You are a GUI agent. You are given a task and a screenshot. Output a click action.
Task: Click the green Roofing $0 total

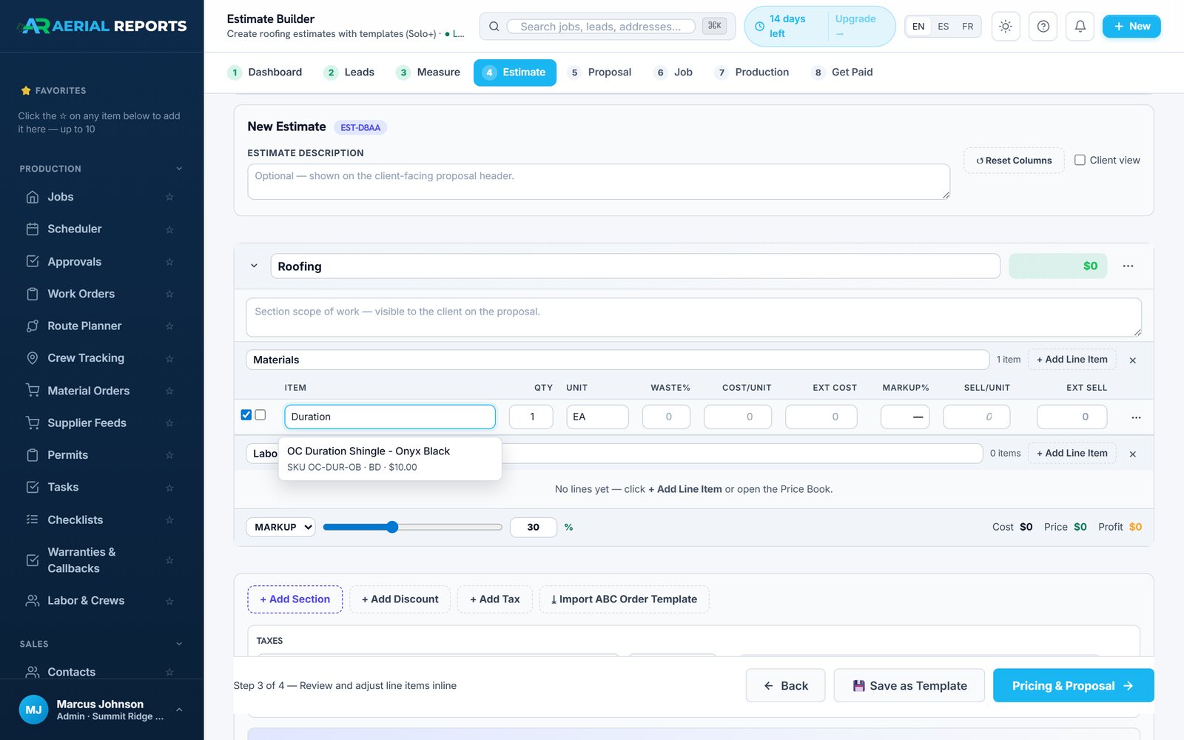pyautogui.click(x=1058, y=266)
